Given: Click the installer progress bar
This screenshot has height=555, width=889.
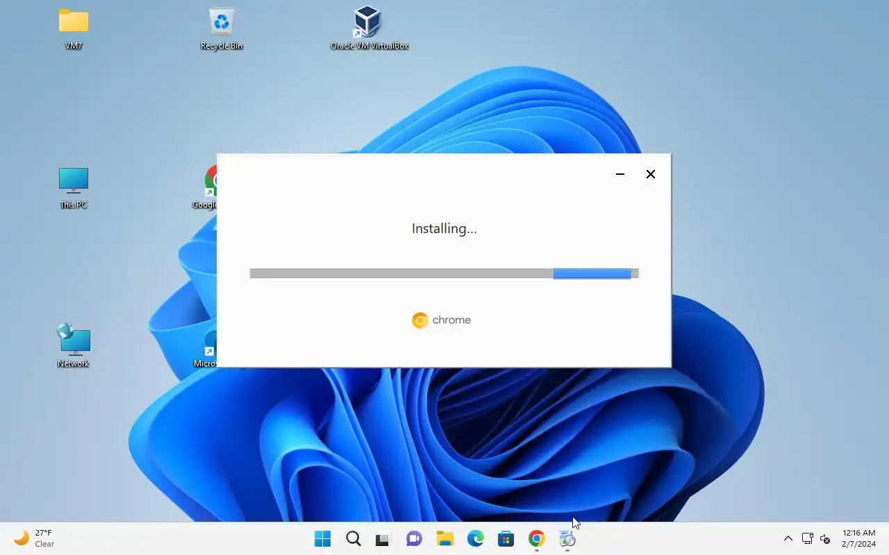Looking at the screenshot, I should click(444, 274).
